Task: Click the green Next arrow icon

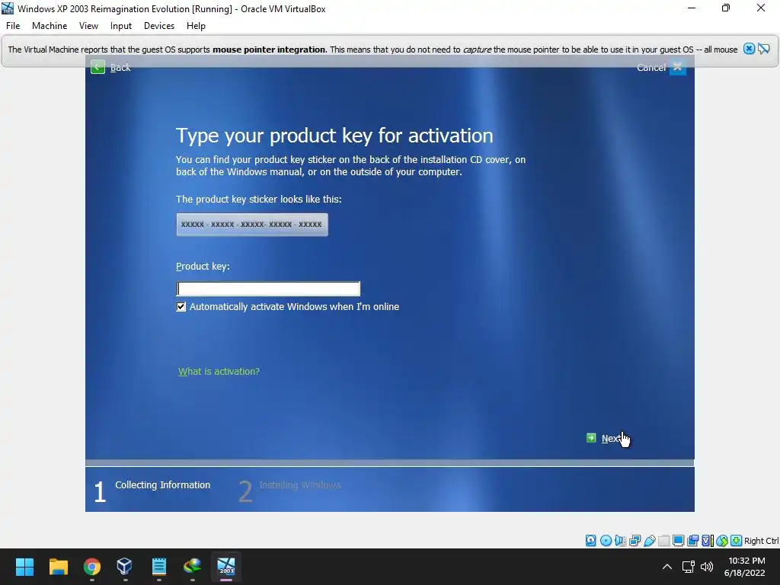Action: coord(591,438)
